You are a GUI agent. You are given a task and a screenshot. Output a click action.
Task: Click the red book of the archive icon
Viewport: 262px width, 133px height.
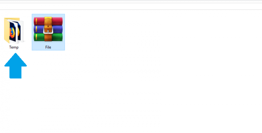[48, 21]
